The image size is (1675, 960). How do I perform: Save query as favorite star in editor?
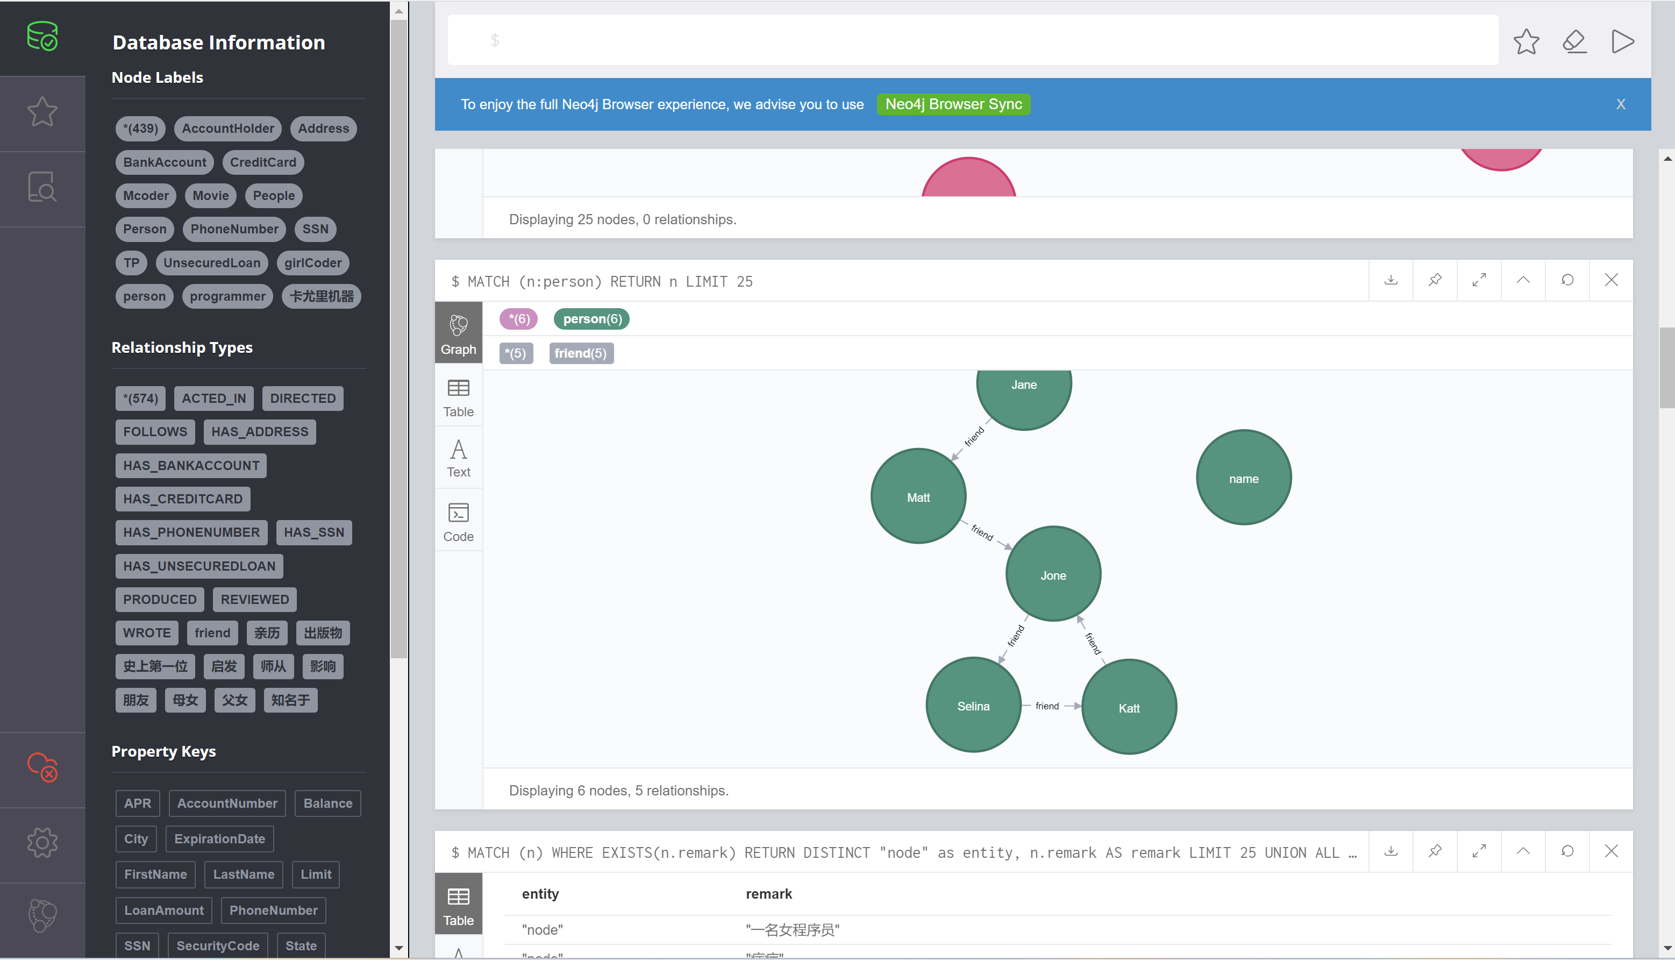click(x=1526, y=41)
